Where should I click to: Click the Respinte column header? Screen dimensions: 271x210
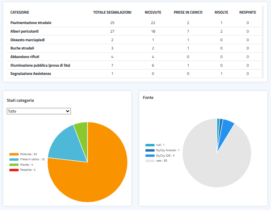[x=247, y=12]
